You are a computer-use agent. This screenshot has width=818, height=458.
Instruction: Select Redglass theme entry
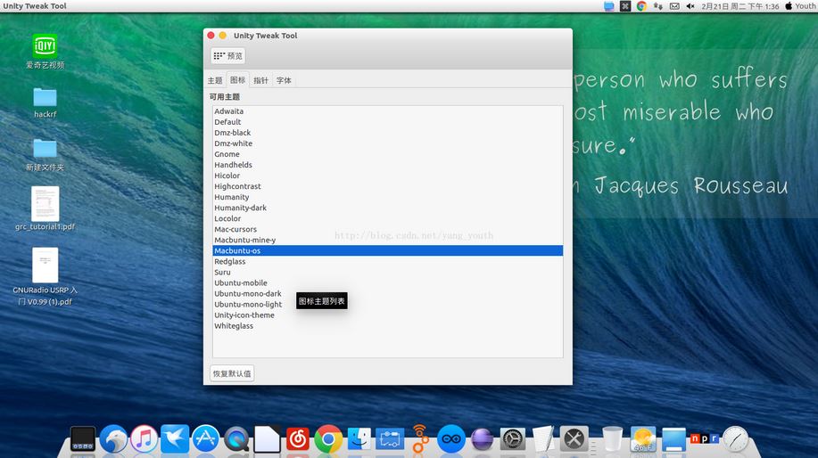388,262
